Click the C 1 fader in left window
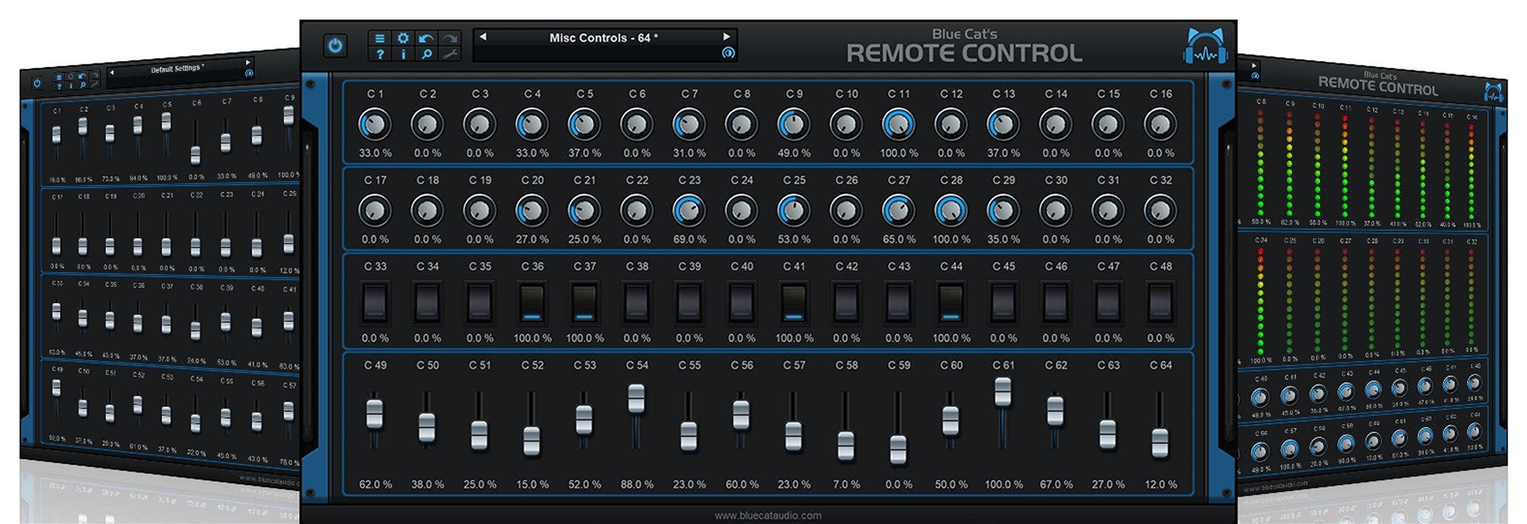This screenshot has width=1527, height=524. pyautogui.click(x=56, y=135)
